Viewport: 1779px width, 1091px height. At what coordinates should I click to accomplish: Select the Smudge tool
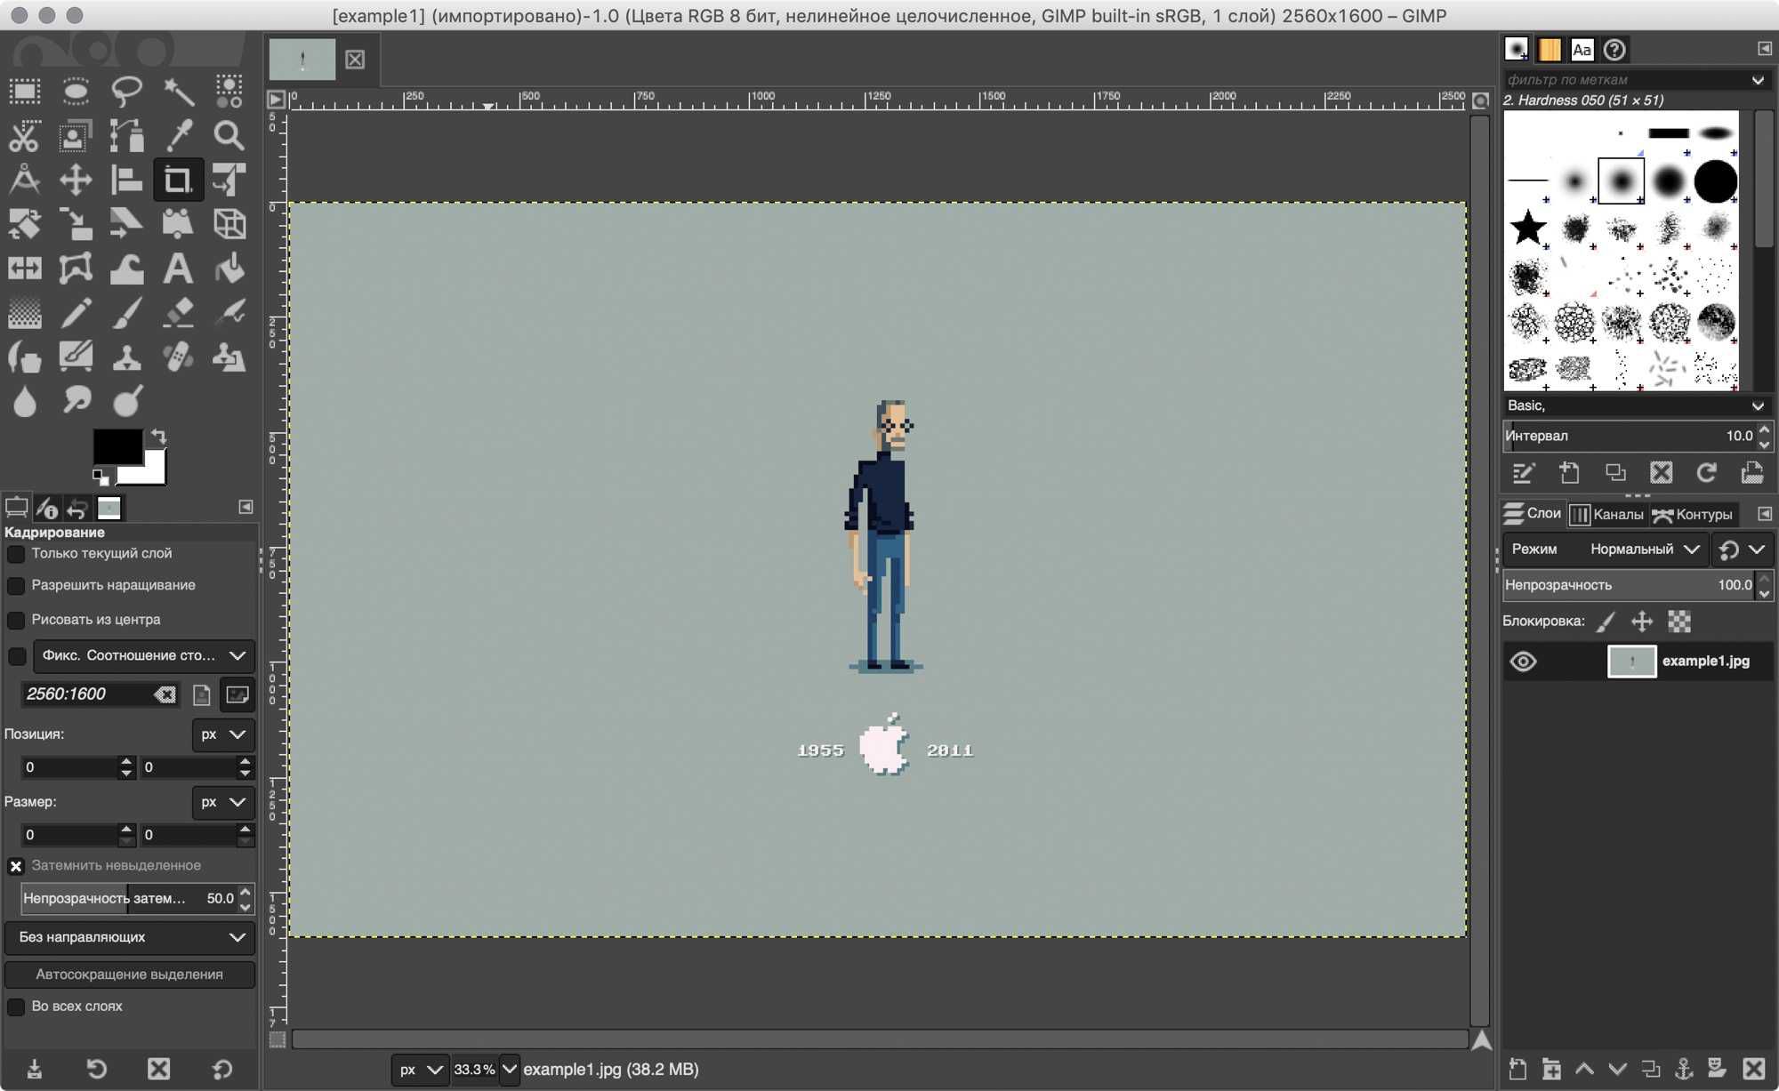tap(76, 402)
